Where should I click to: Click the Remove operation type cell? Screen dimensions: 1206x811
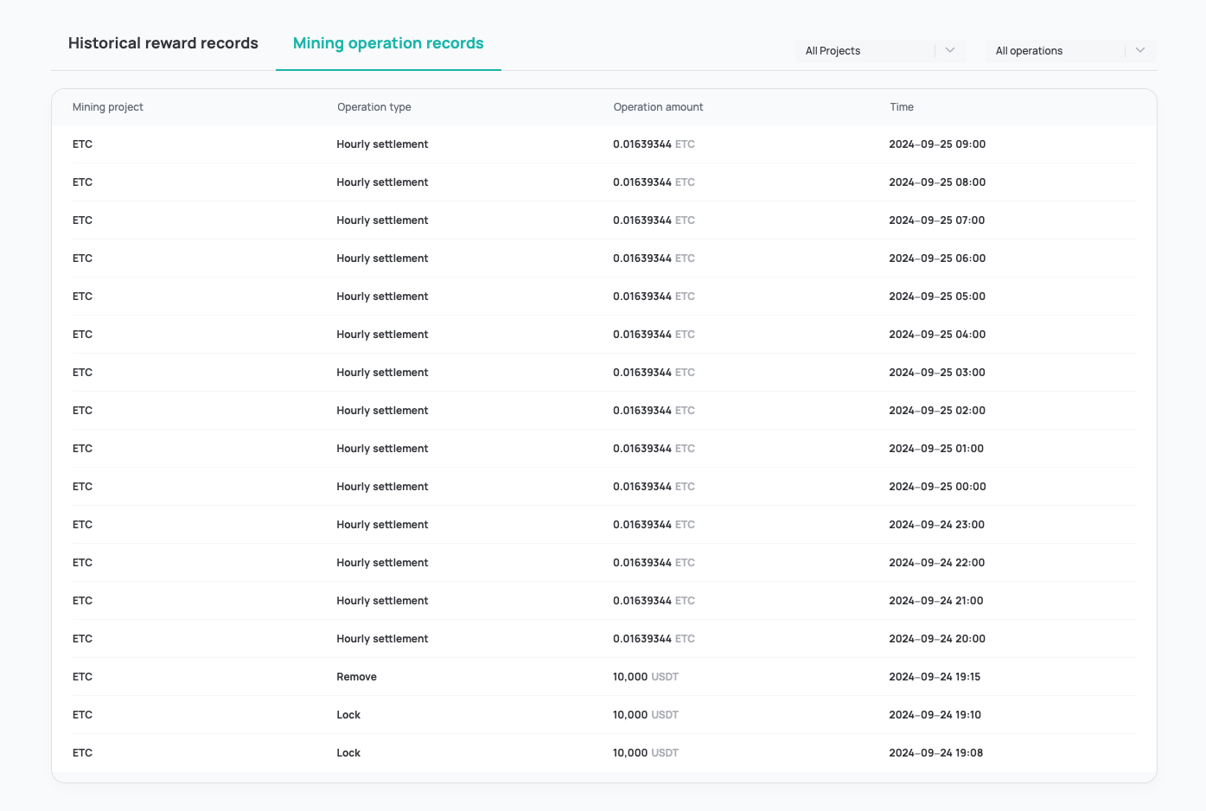coord(357,677)
